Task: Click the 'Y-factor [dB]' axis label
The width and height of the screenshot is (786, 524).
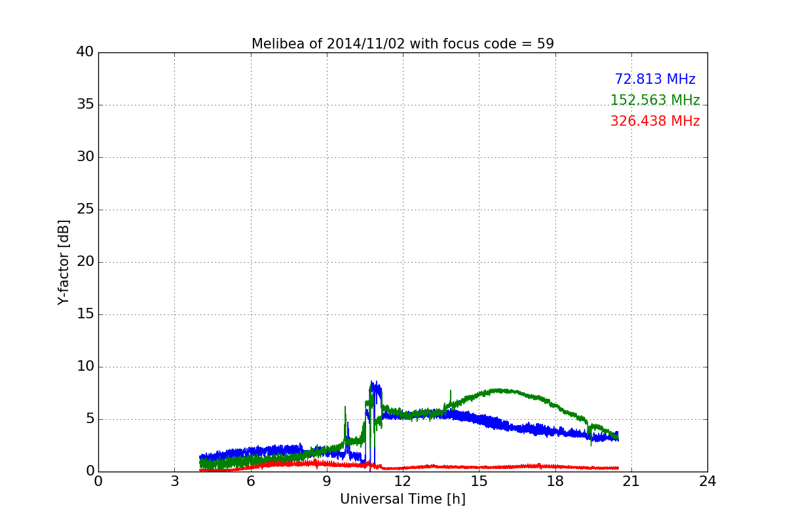Action: pyautogui.click(x=64, y=262)
